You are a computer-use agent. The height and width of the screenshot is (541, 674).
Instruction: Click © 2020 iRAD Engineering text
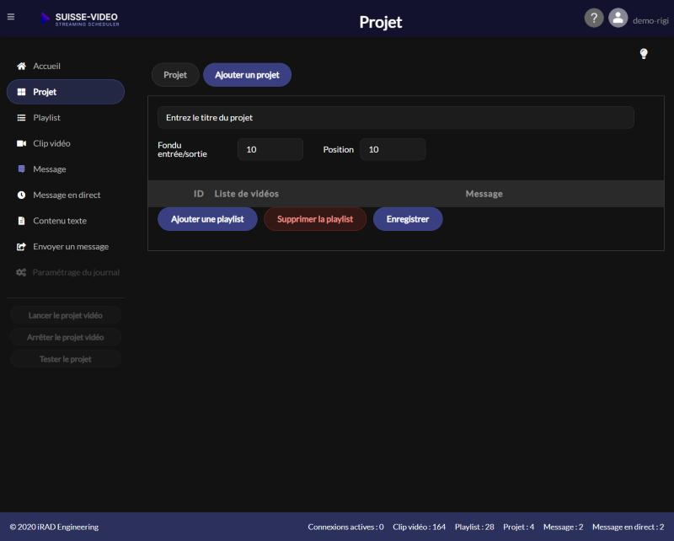54,527
